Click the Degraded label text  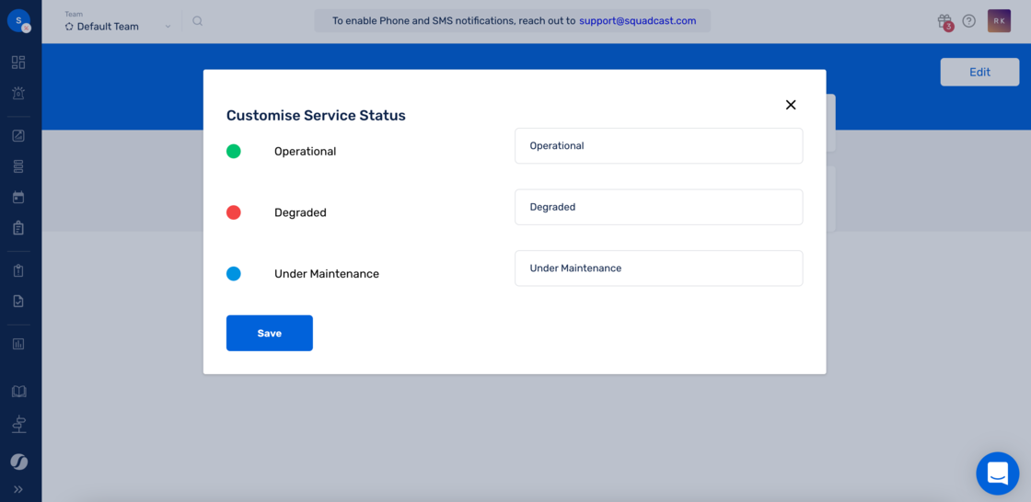[x=300, y=213]
